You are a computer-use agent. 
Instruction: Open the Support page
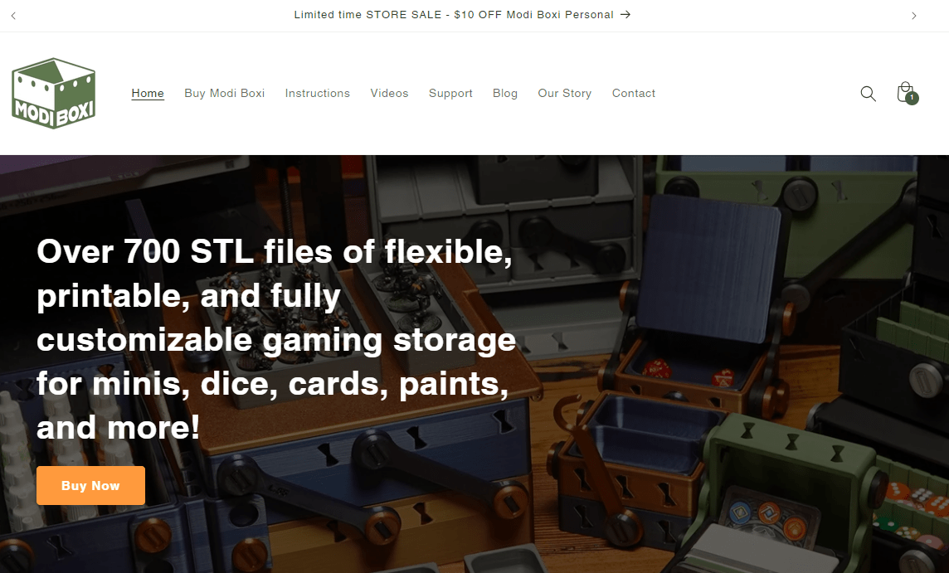coord(450,93)
